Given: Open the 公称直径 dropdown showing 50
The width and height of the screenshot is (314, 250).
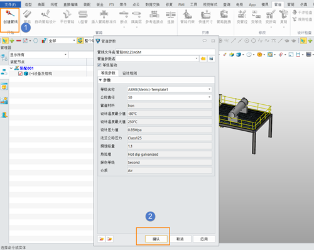Looking at the screenshot, I should [209, 97].
